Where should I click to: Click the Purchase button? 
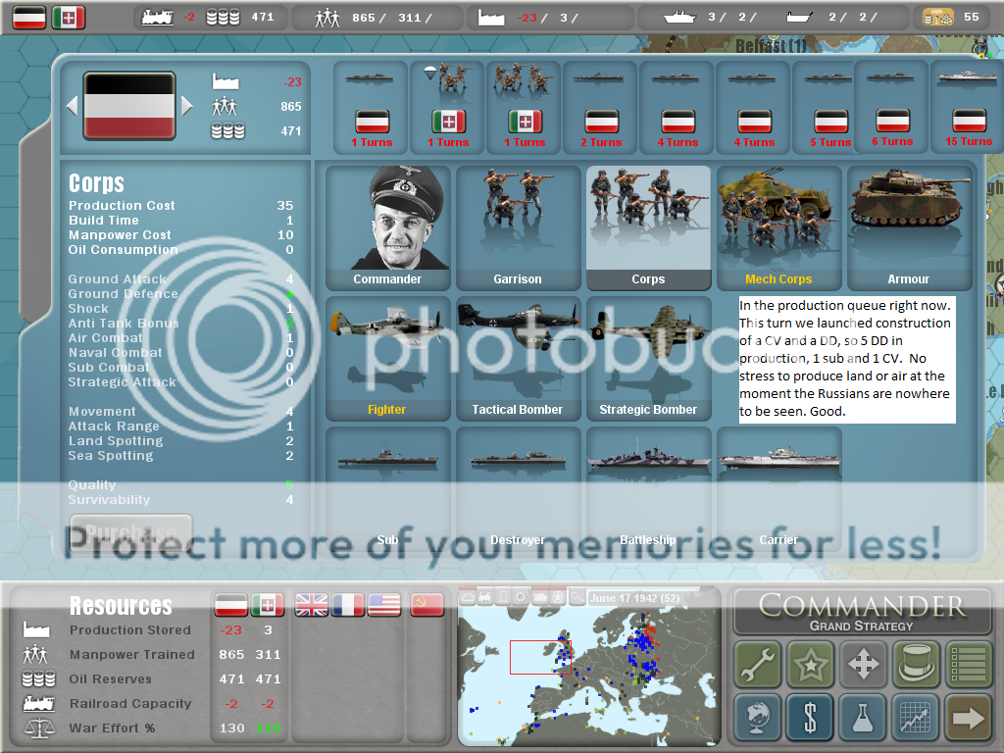click(130, 533)
